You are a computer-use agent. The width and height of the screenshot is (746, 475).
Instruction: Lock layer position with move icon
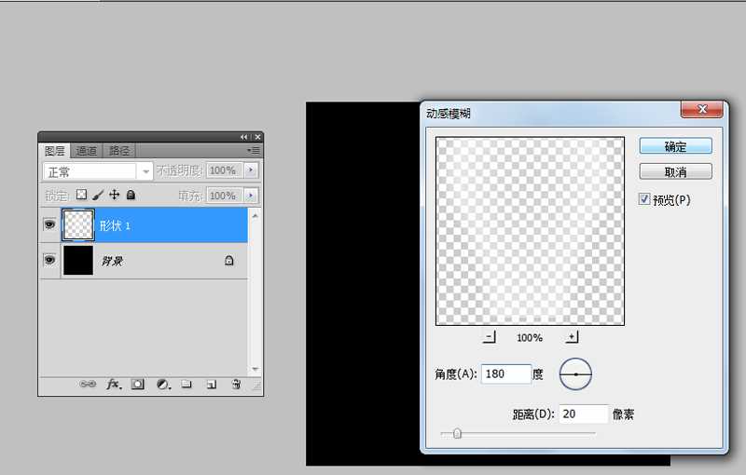[x=114, y=196]
